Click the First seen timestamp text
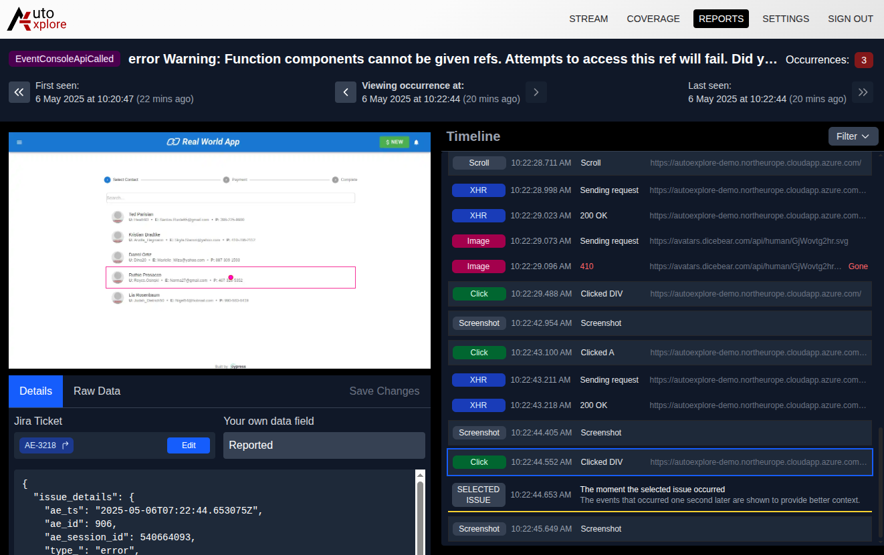884x555 pixels. click(x=114, y=99)
